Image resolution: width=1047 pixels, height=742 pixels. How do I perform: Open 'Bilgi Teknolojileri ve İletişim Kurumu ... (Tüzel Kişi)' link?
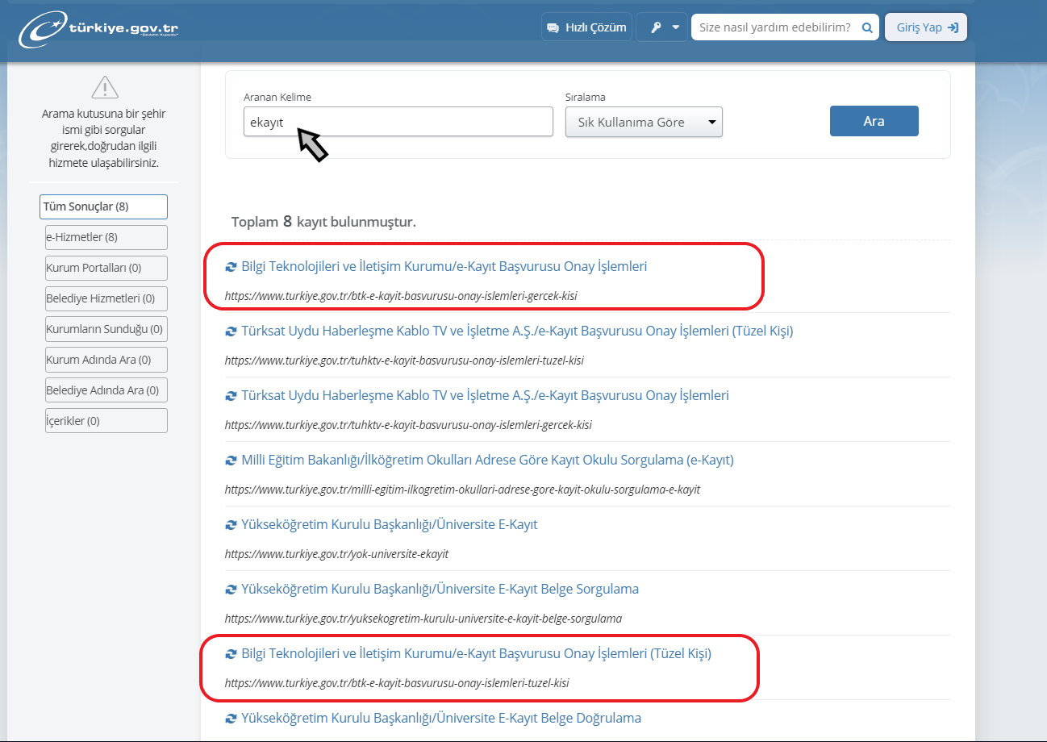pyautogui.click(x=477, y=653)
